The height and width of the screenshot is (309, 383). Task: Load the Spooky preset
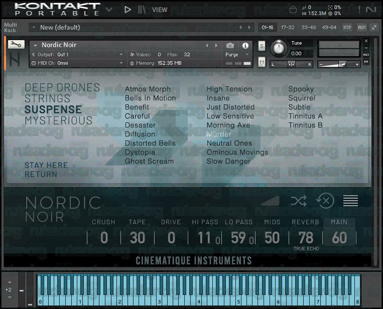click(301, 89)
